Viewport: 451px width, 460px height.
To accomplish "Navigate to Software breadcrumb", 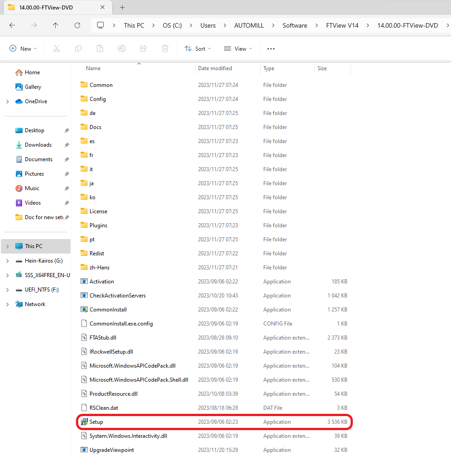I will [x=295, y=25].
